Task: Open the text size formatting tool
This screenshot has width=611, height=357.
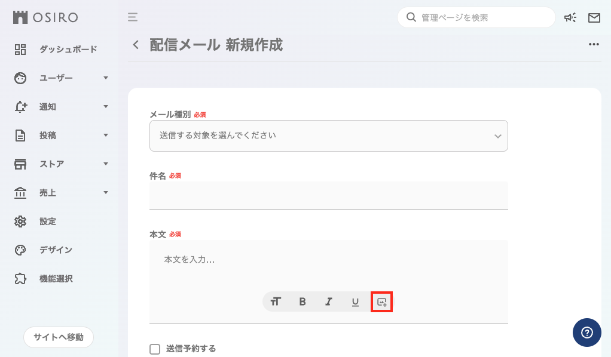Action: [276, 301]
